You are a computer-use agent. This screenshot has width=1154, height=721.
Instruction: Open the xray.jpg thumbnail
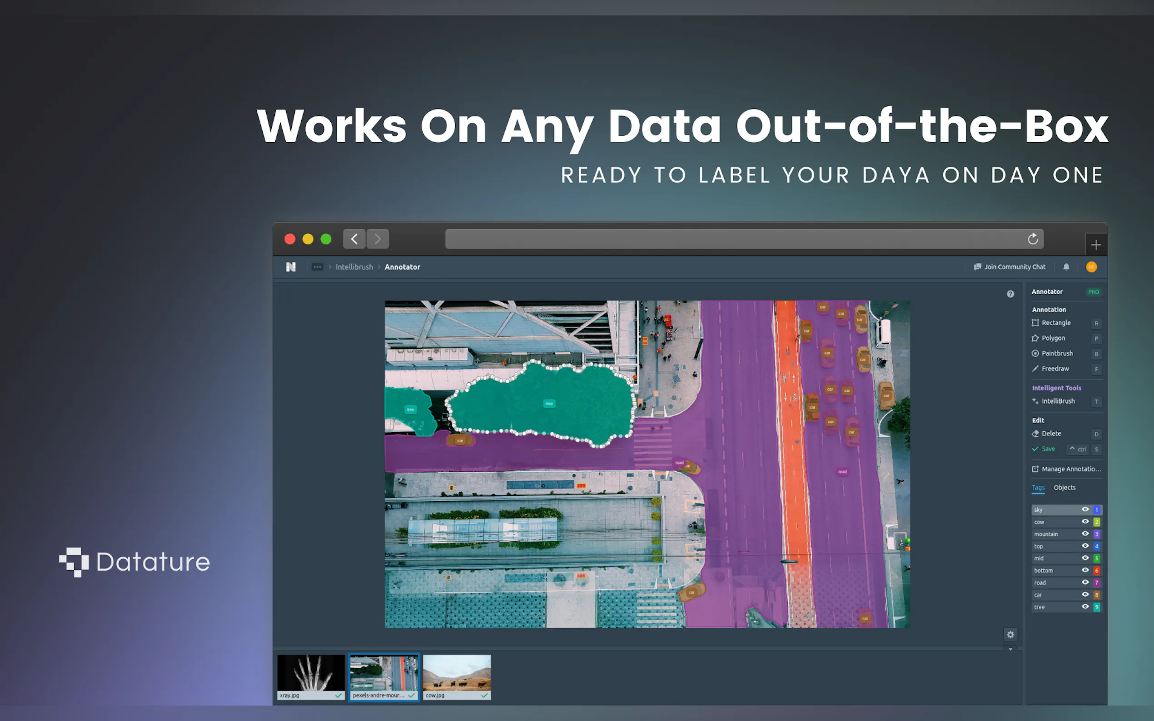[x=311, y=673]
